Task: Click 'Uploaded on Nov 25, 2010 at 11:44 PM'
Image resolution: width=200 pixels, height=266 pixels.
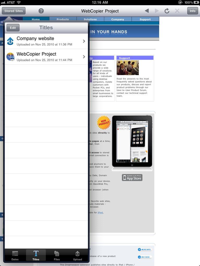Action: 44,60
